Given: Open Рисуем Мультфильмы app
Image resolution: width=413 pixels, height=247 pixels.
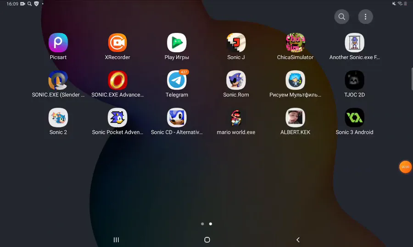Looking at the screenshot, I should click(295, 81).
